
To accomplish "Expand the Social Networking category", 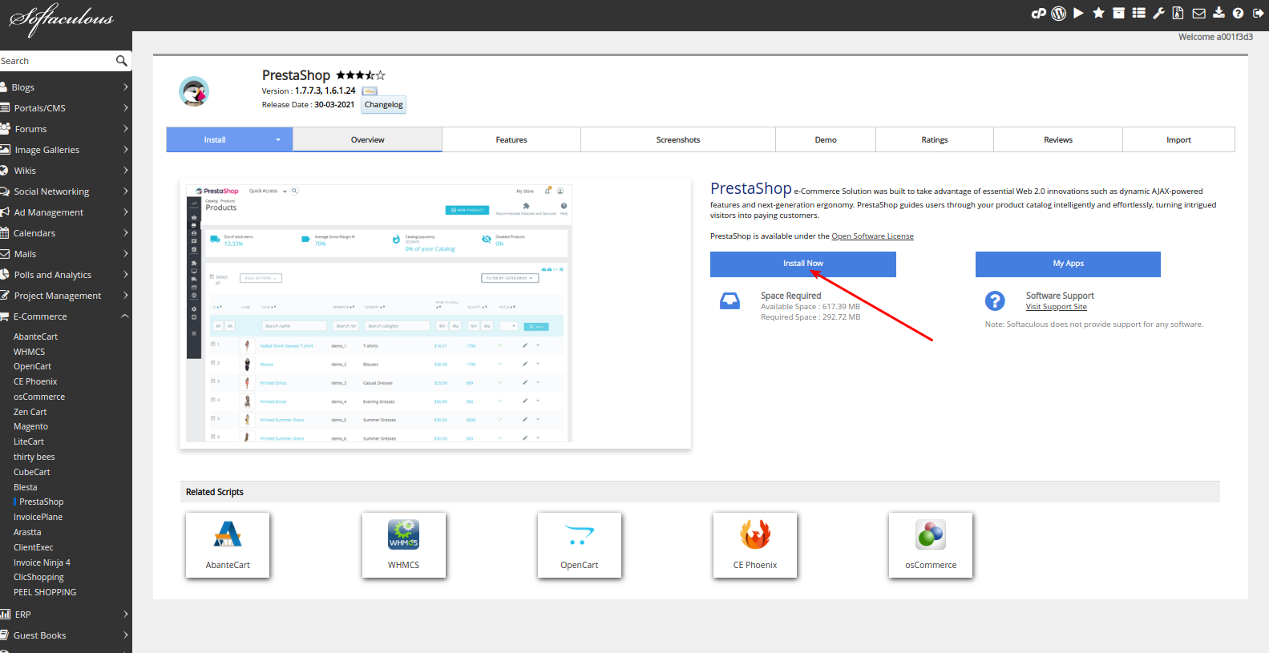I will [66, 191].
